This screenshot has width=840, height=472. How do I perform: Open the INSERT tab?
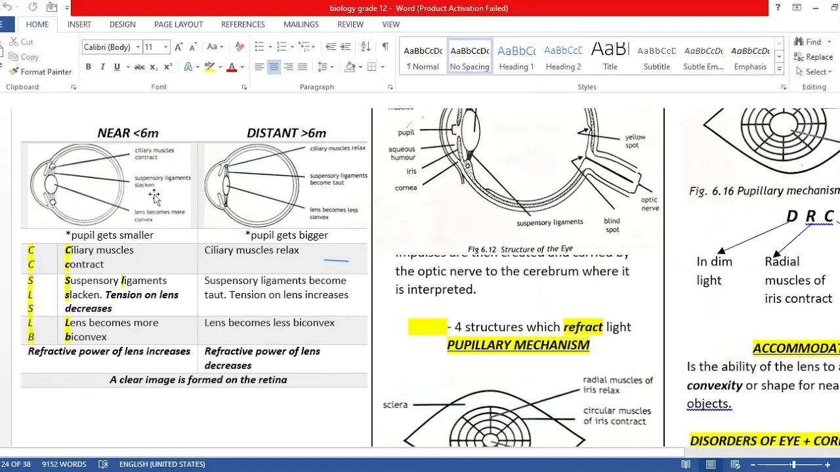pyautogui.click(x=79, y=24)
